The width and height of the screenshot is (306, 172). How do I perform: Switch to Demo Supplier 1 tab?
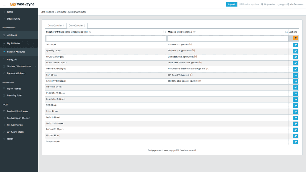coord(55,25)
